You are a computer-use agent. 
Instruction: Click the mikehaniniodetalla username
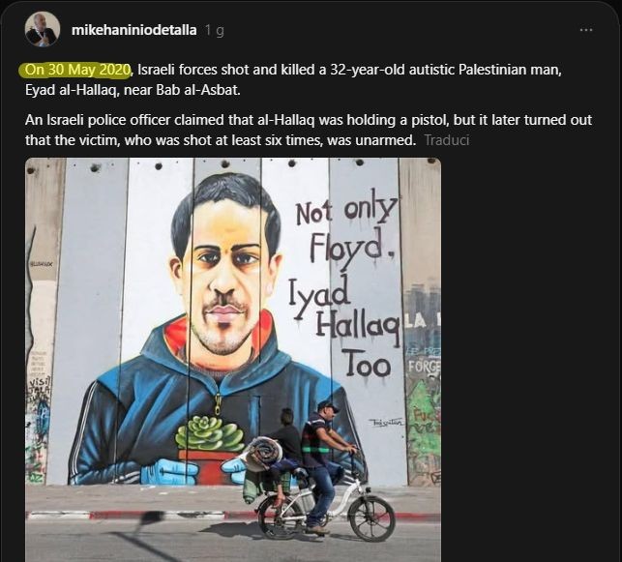[134, 30]
